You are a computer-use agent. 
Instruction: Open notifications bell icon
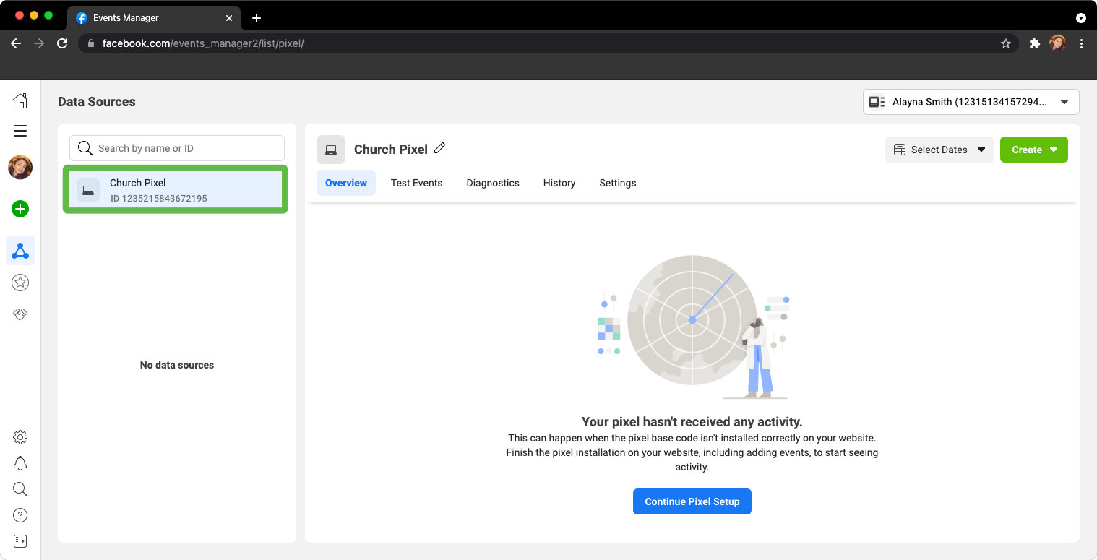20,463
